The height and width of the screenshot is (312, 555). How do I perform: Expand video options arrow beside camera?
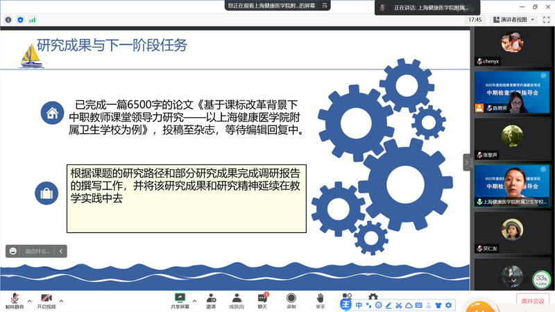pyautogui.click(x=62, y=301)
